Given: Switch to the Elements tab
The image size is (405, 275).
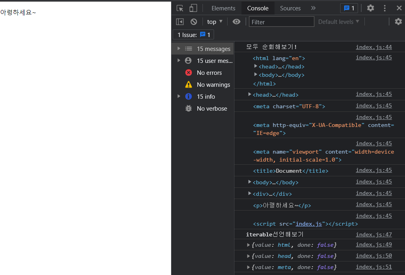Looking at the screenshot, I should click(223, 8).
